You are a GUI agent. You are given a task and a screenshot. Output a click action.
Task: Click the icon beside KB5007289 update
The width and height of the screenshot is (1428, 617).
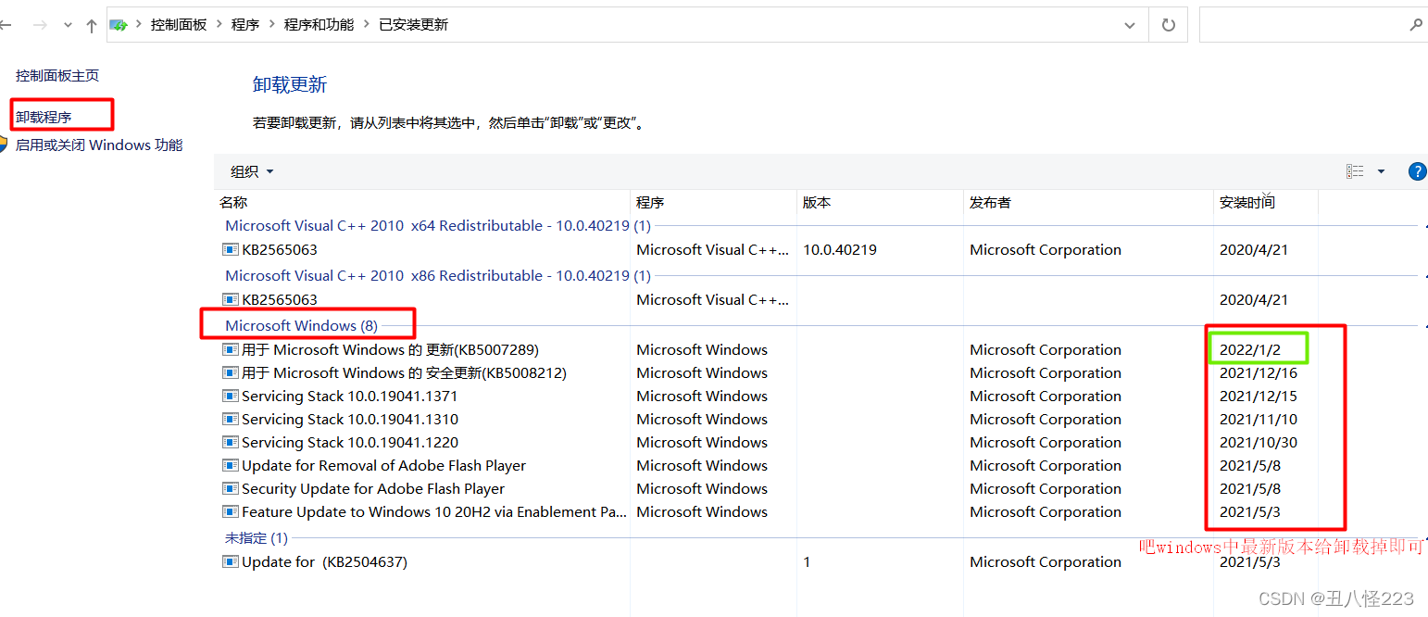click(x=231, y=349)
